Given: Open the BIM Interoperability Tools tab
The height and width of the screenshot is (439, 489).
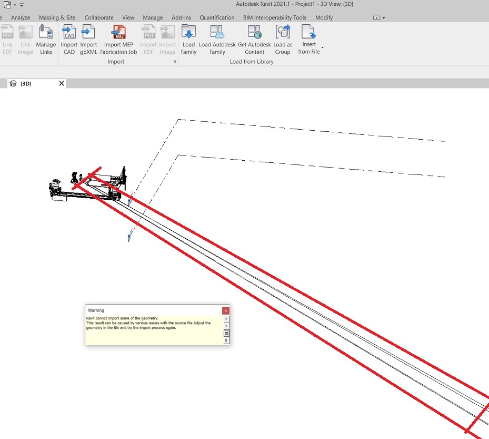Looking at the screenshot, I should pos(274,17).
